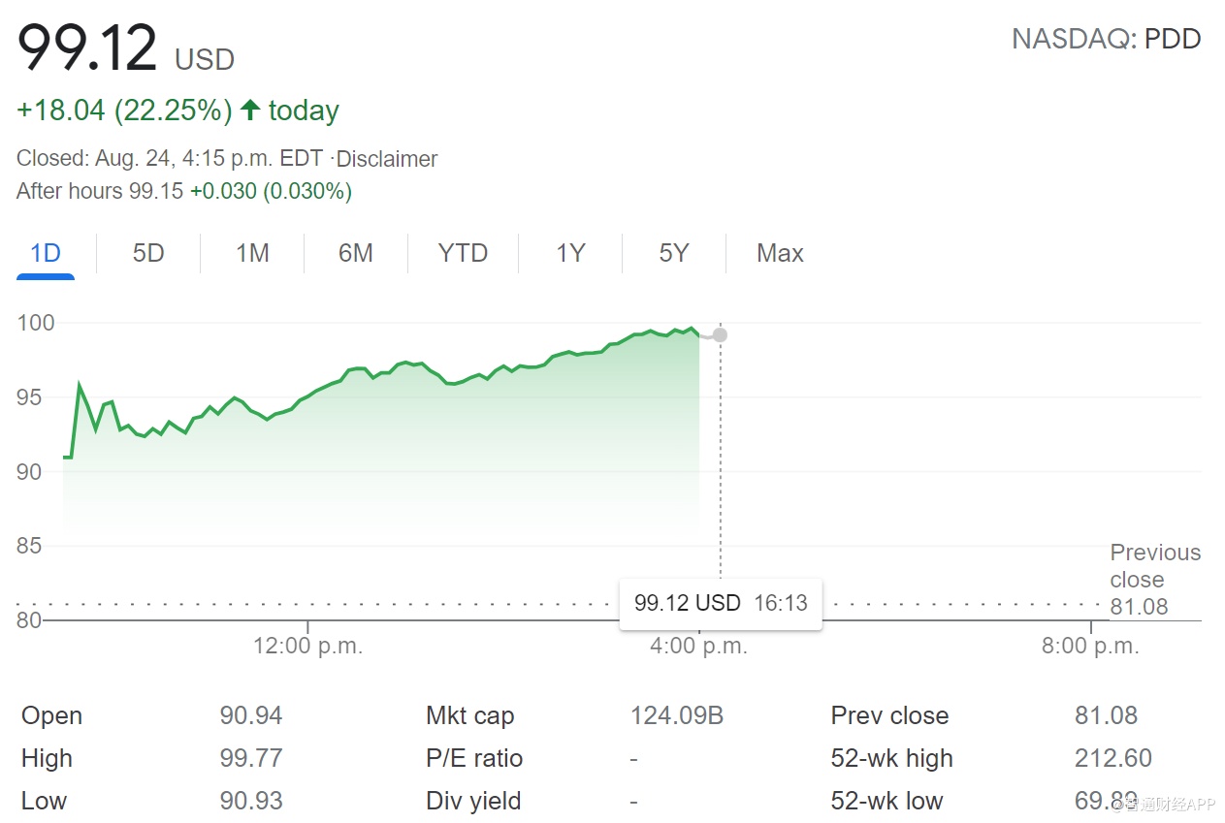Switch to the 1Y chart view

pos(570,254)
